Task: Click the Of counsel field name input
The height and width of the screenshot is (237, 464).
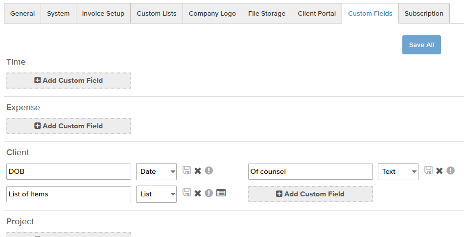Action: click(310, 171)
